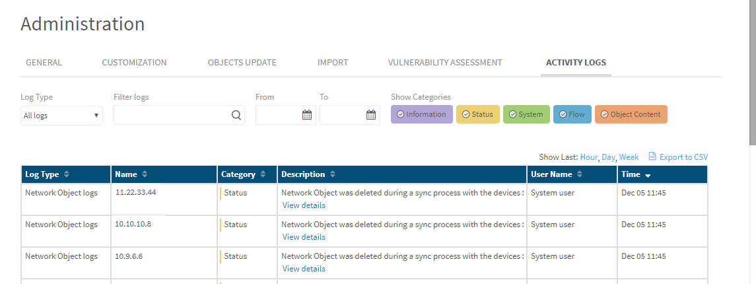Open the To date calendar icon
This screenshot has width=756, height=284.
pyautogui.click(x=370, y=115)
